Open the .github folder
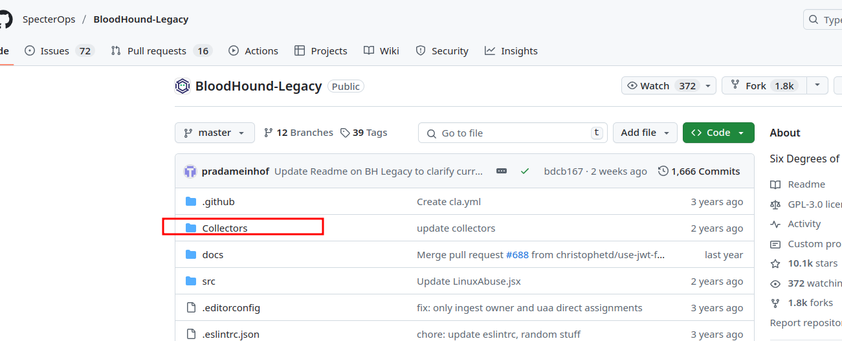This screenshot has height=341, width=842. coord(218,202)
